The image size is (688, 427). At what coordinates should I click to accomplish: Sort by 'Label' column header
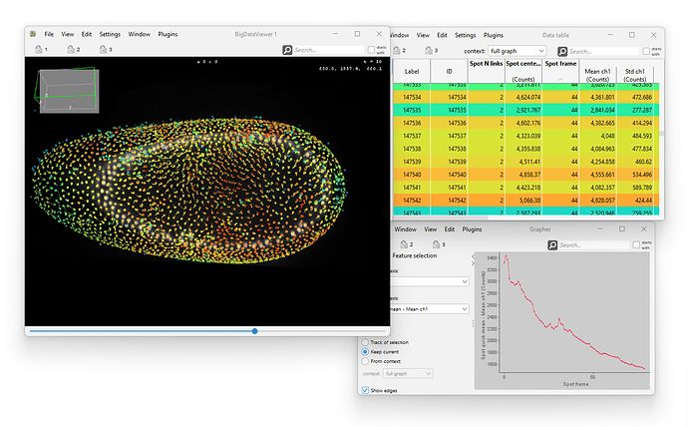pyautogui.click(x=412, y=71)
